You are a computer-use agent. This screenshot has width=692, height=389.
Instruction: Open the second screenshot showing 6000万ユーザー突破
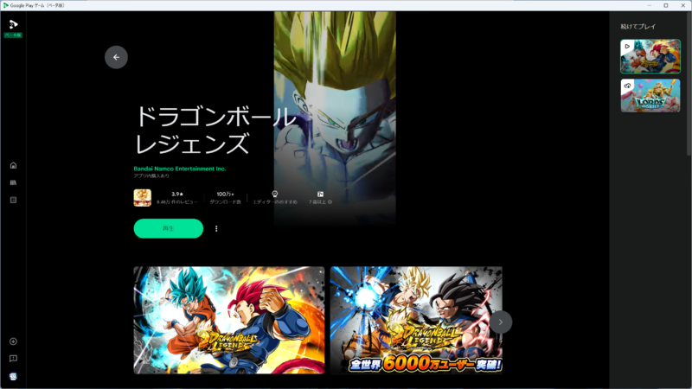(416, 320)
